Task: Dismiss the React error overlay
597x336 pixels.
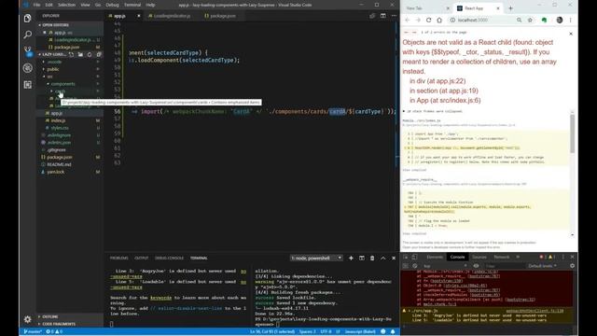Action: pyautogui.click(x=571, y=34)
